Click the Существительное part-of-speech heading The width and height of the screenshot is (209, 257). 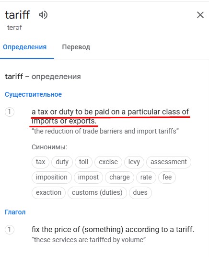[34, 94]
